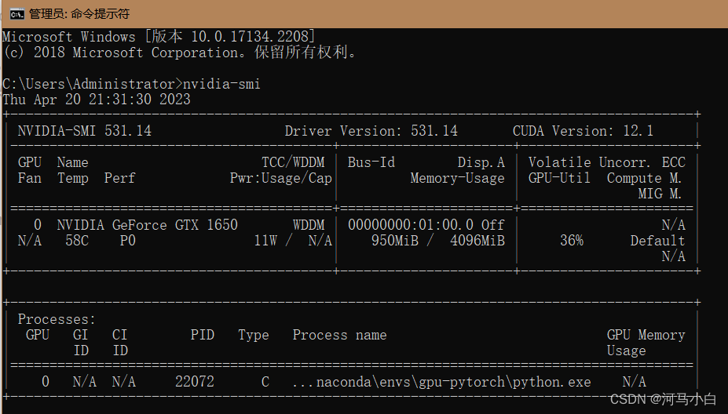Click the timestamp 'Thu Apr 20 21:31:30 2023'
Image resolution: width=728 pixels, height=414 pixels.
pyautogui.click(x=97, y=100)
